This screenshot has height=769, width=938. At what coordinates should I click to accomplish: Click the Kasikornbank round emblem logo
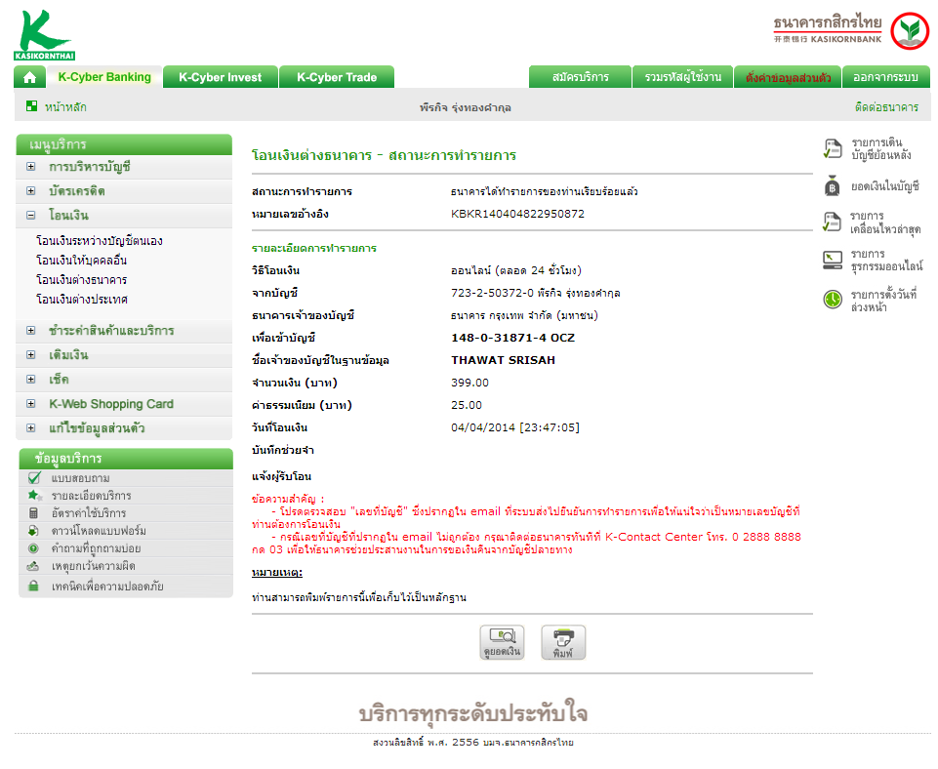point(910,30)
